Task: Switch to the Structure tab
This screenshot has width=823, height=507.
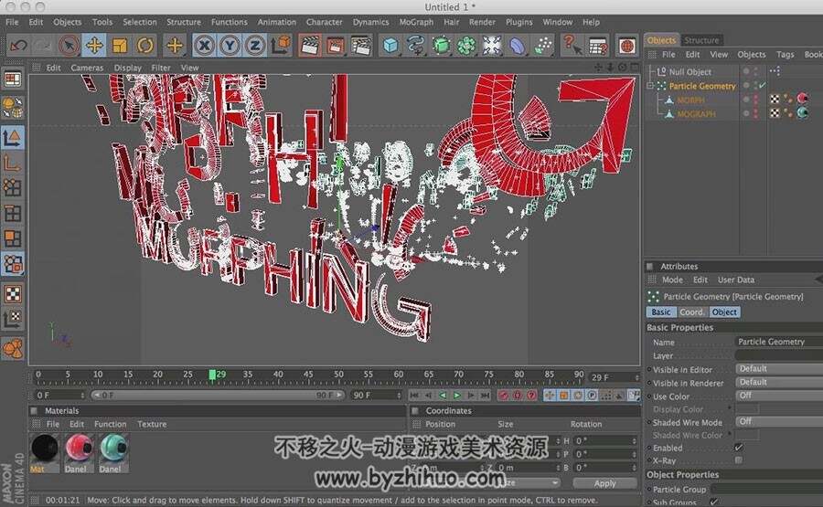Action: [x=701, y=40]
